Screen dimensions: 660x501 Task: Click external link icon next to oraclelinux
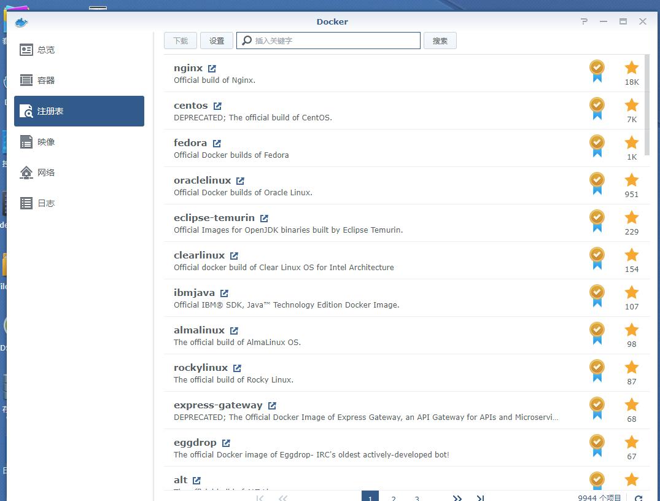click(x=240, y=181)
